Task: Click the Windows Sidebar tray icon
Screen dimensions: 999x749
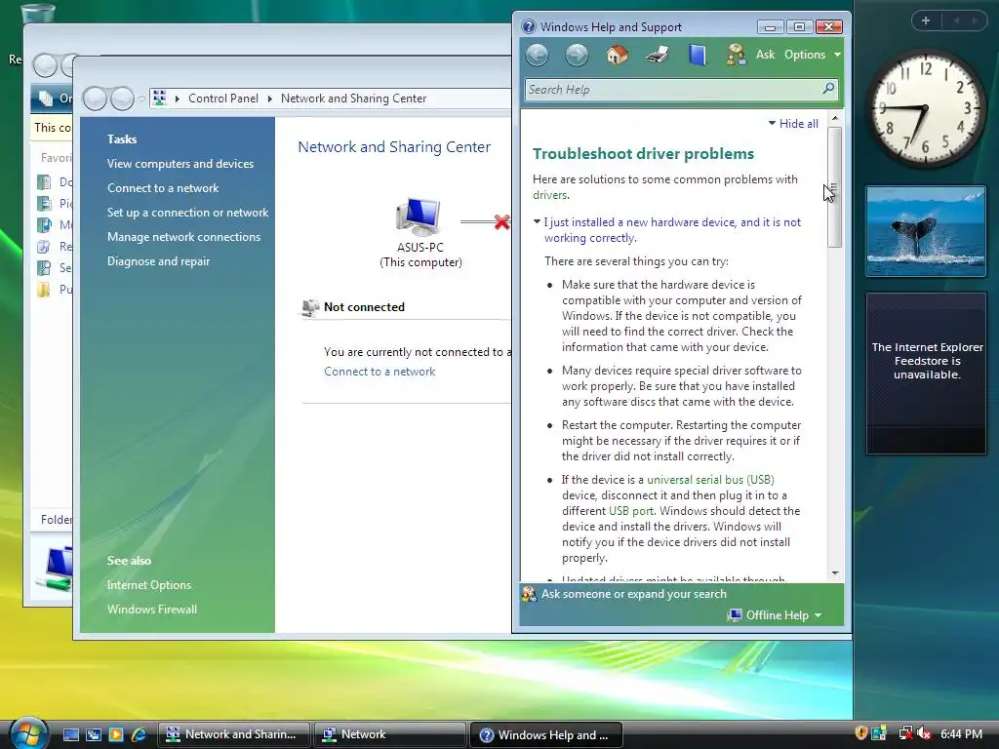Action: 880,733
